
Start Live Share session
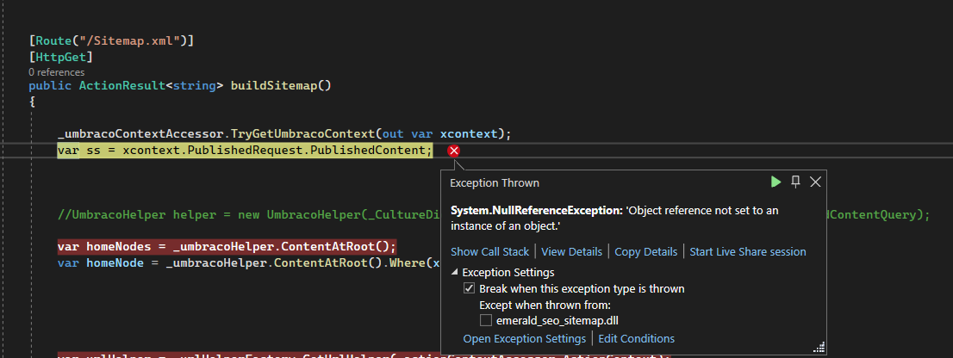coord(747,251)
